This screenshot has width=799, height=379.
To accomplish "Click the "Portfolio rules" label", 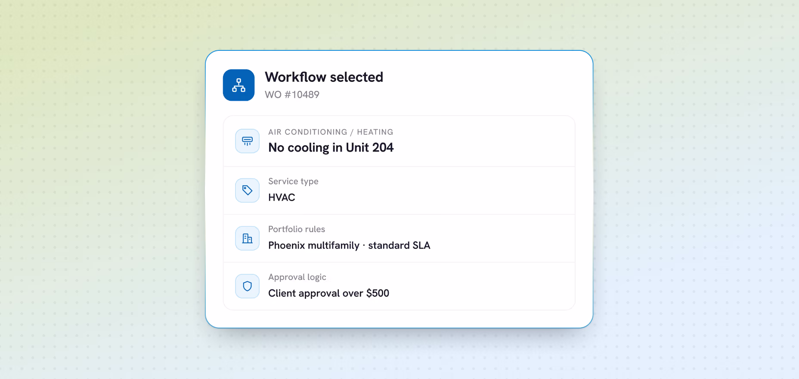I will [x=297, y=229].
